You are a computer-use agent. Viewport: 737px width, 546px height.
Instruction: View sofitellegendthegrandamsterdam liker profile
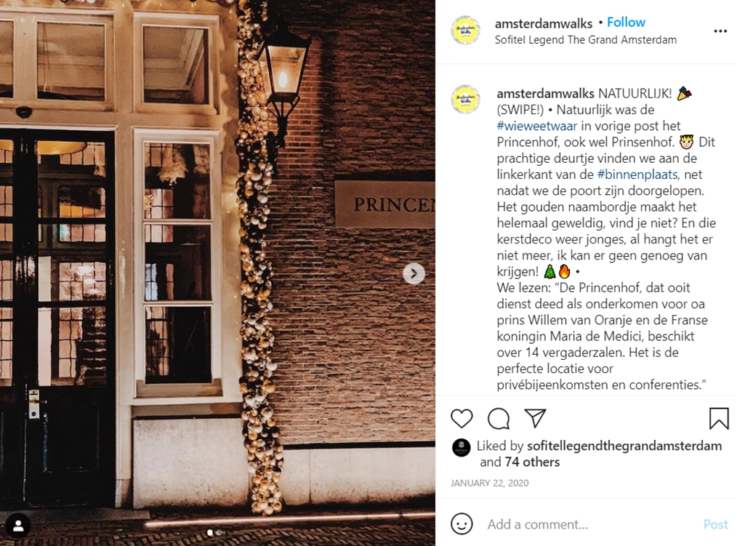pos(624,446)
